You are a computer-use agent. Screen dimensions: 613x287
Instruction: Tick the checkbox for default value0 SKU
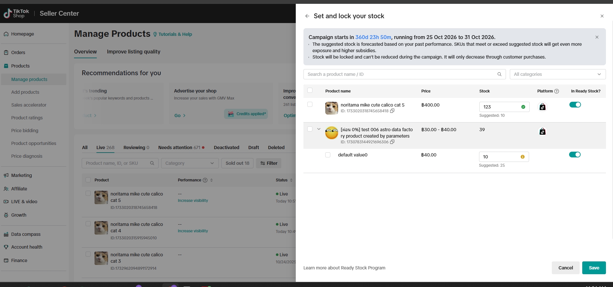coord(328,155)
